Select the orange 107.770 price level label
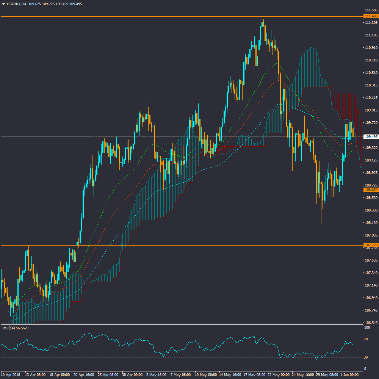This screenshot has width=379, height=379. pos(370,245)
